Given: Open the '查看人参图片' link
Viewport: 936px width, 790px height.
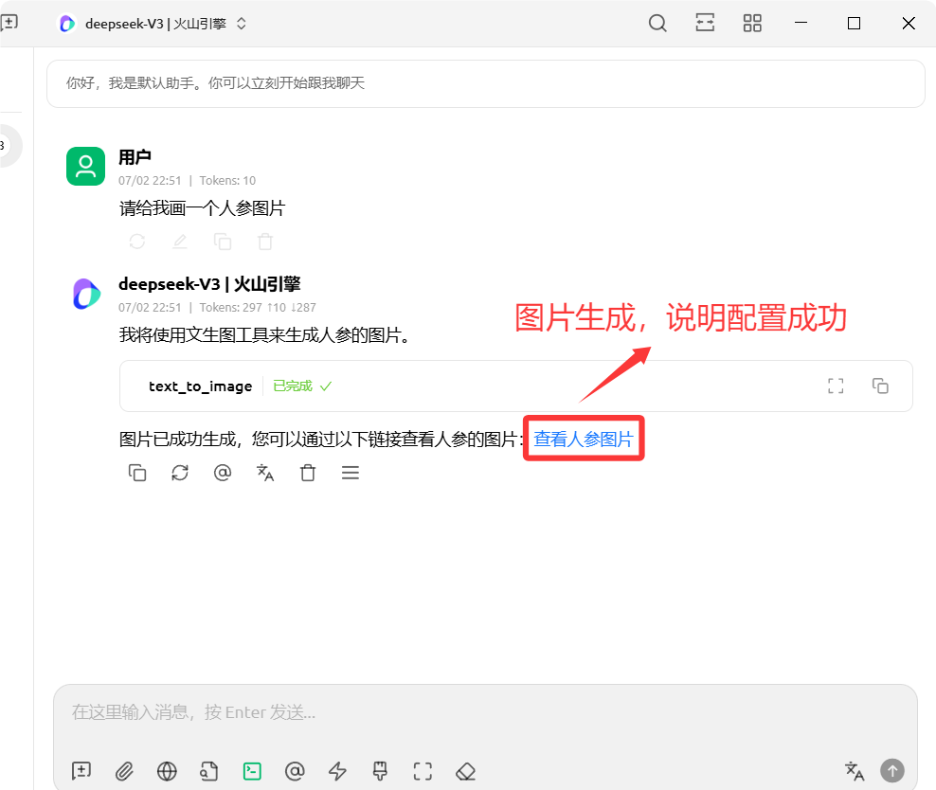Looking at the screenshot, I should click(x=584, y=440).
